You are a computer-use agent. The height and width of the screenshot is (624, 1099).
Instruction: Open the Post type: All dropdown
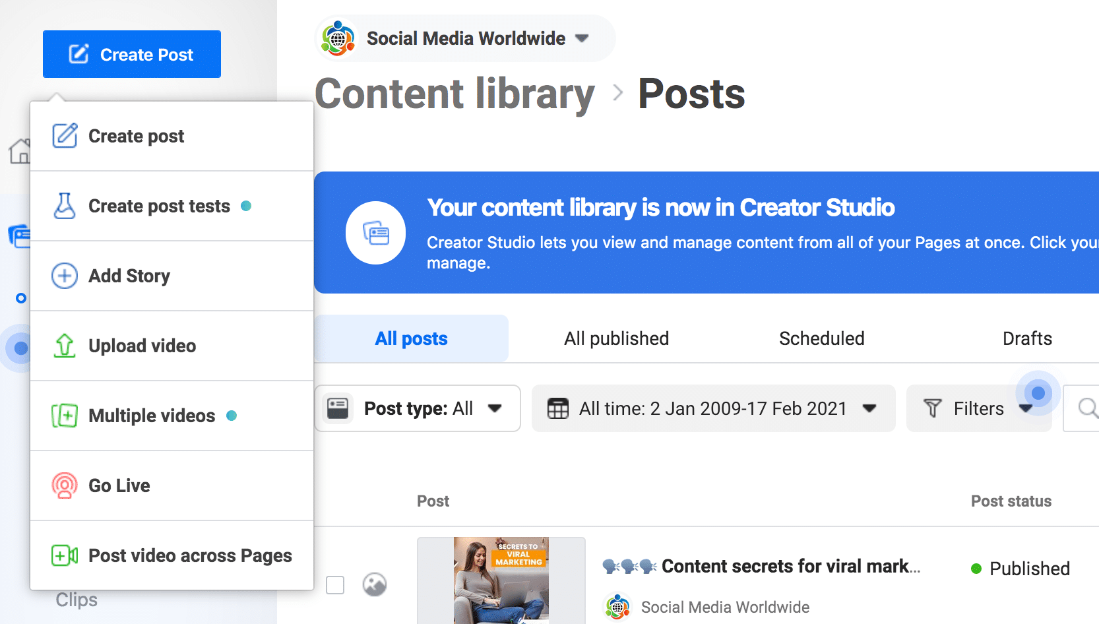(418, 408)
